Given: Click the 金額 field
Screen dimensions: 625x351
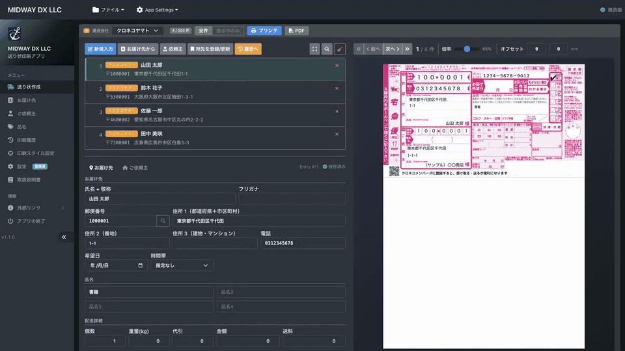Looking at the screenshot, I should coord(248,341).
